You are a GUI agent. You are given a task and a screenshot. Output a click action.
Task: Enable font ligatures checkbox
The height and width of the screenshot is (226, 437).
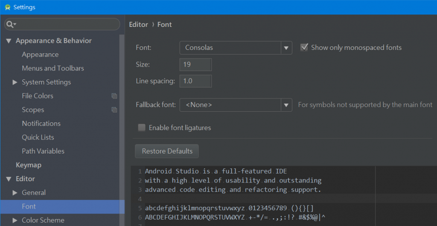[x=142, y=128]
